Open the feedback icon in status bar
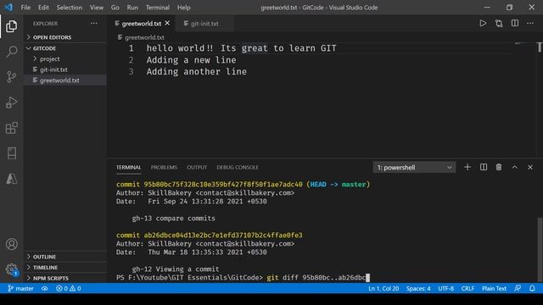Viewport: 543px width, 305px height. [518, 288]
